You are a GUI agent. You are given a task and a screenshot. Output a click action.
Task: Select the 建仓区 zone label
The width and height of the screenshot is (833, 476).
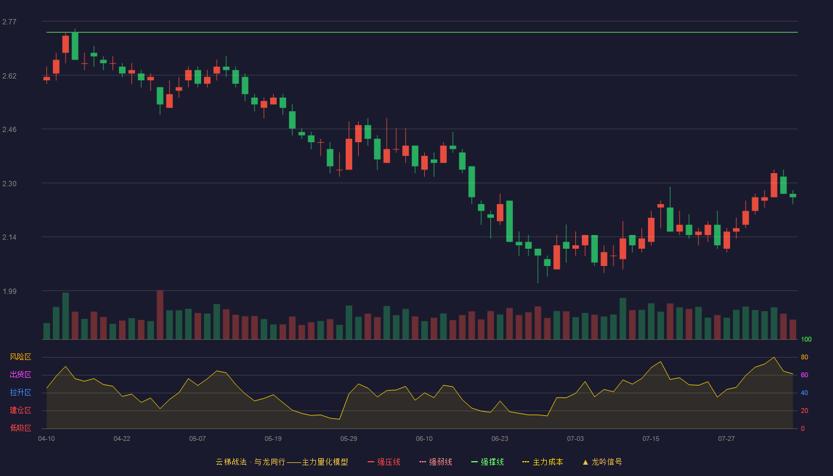pyautogui.click(x=20, y=411)
